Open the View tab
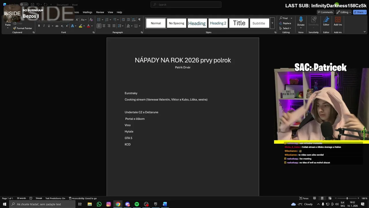Screen dimensions: 369x208 (x=110, y=12)
